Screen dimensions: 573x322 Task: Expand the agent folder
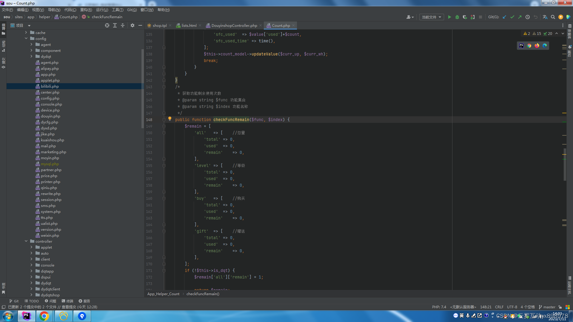[x=31, y=44]
